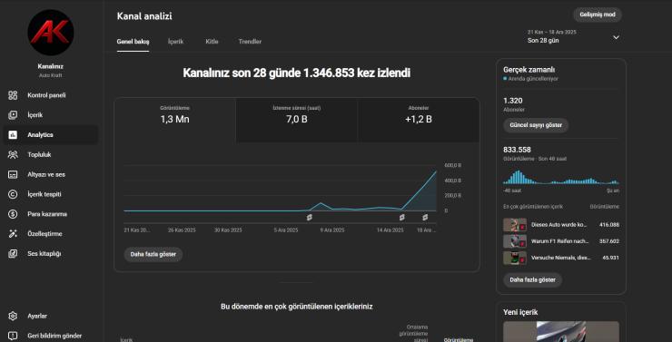Viewport: 672px width, 342px height.
Task: Click the 1.320 realtime subscribers number
Action: click(512, 101)
